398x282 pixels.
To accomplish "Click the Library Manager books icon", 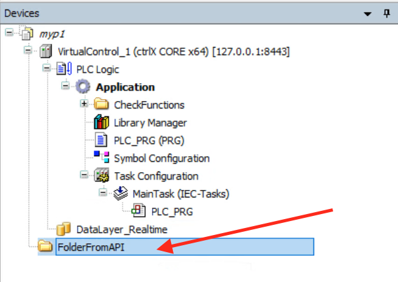I will [x=101, y=122].
